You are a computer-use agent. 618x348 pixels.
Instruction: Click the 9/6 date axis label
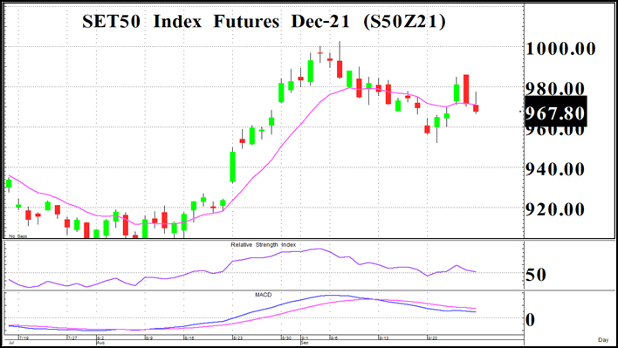click(333, 338)
